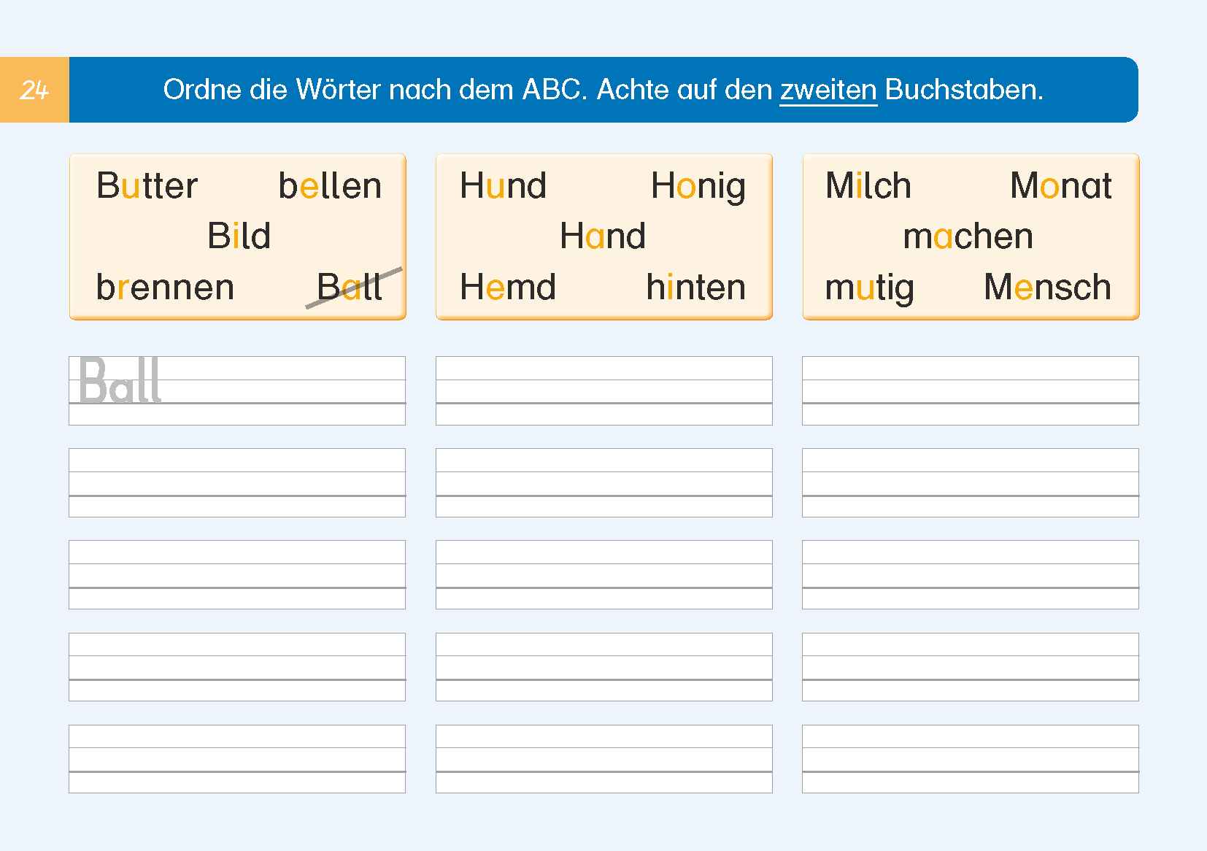
Task: Click the word "Honig" in the middle box
Action: click(698, 185)
